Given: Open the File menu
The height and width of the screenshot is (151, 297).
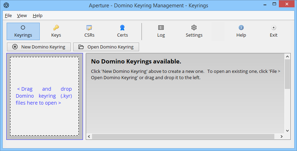Looking at the screenshot, I should coord(8,16).
